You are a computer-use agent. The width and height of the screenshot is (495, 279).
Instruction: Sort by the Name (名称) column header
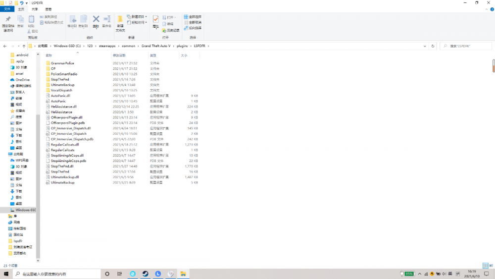pyautogui.click(x=78, y=56)
